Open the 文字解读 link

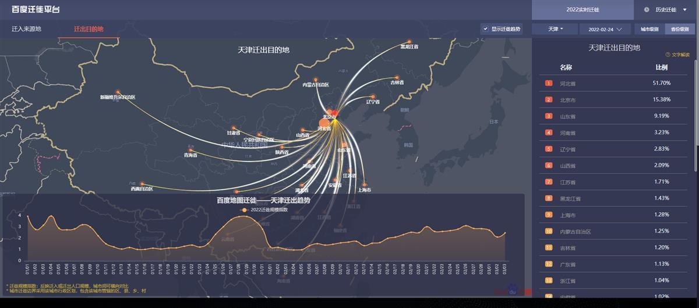pos(680,55)
